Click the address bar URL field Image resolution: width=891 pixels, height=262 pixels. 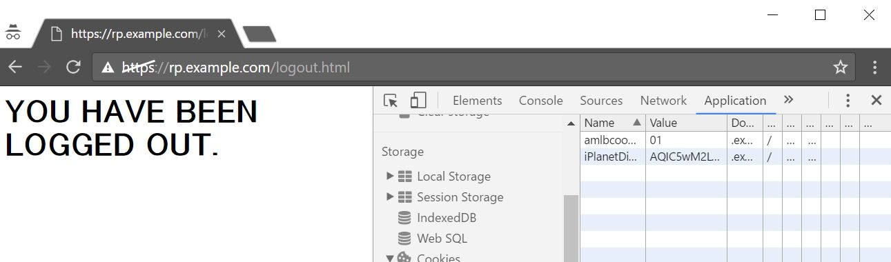point(462,68)
